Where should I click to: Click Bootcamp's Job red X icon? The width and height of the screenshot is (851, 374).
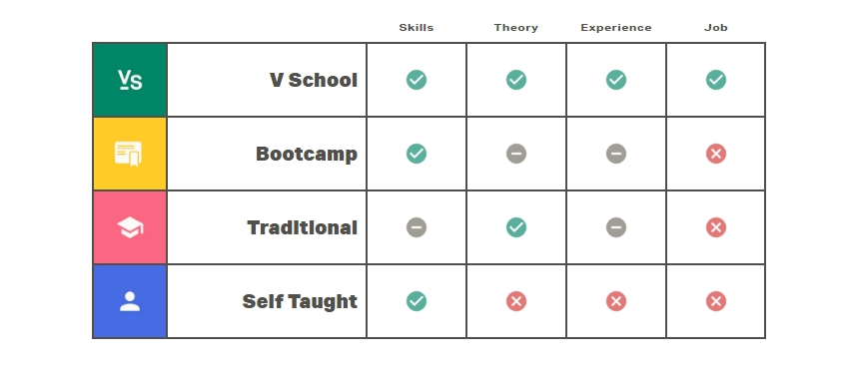[x=716, y=154]
